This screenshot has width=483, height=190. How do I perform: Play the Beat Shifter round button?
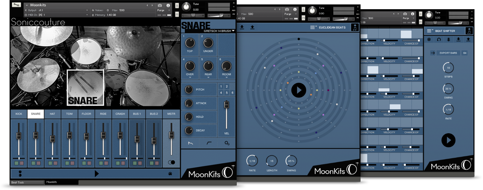pos(448,140)
